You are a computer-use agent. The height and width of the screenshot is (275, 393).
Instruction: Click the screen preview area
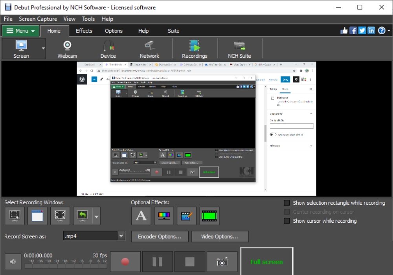(196, 129)
